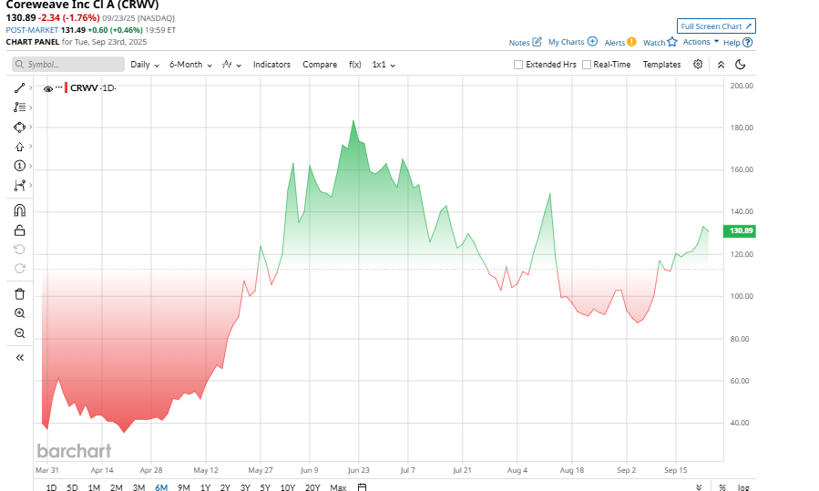The image size is (819, 491).
Task: Collapse the chart header with double chevron
Action: coord(721,65)
